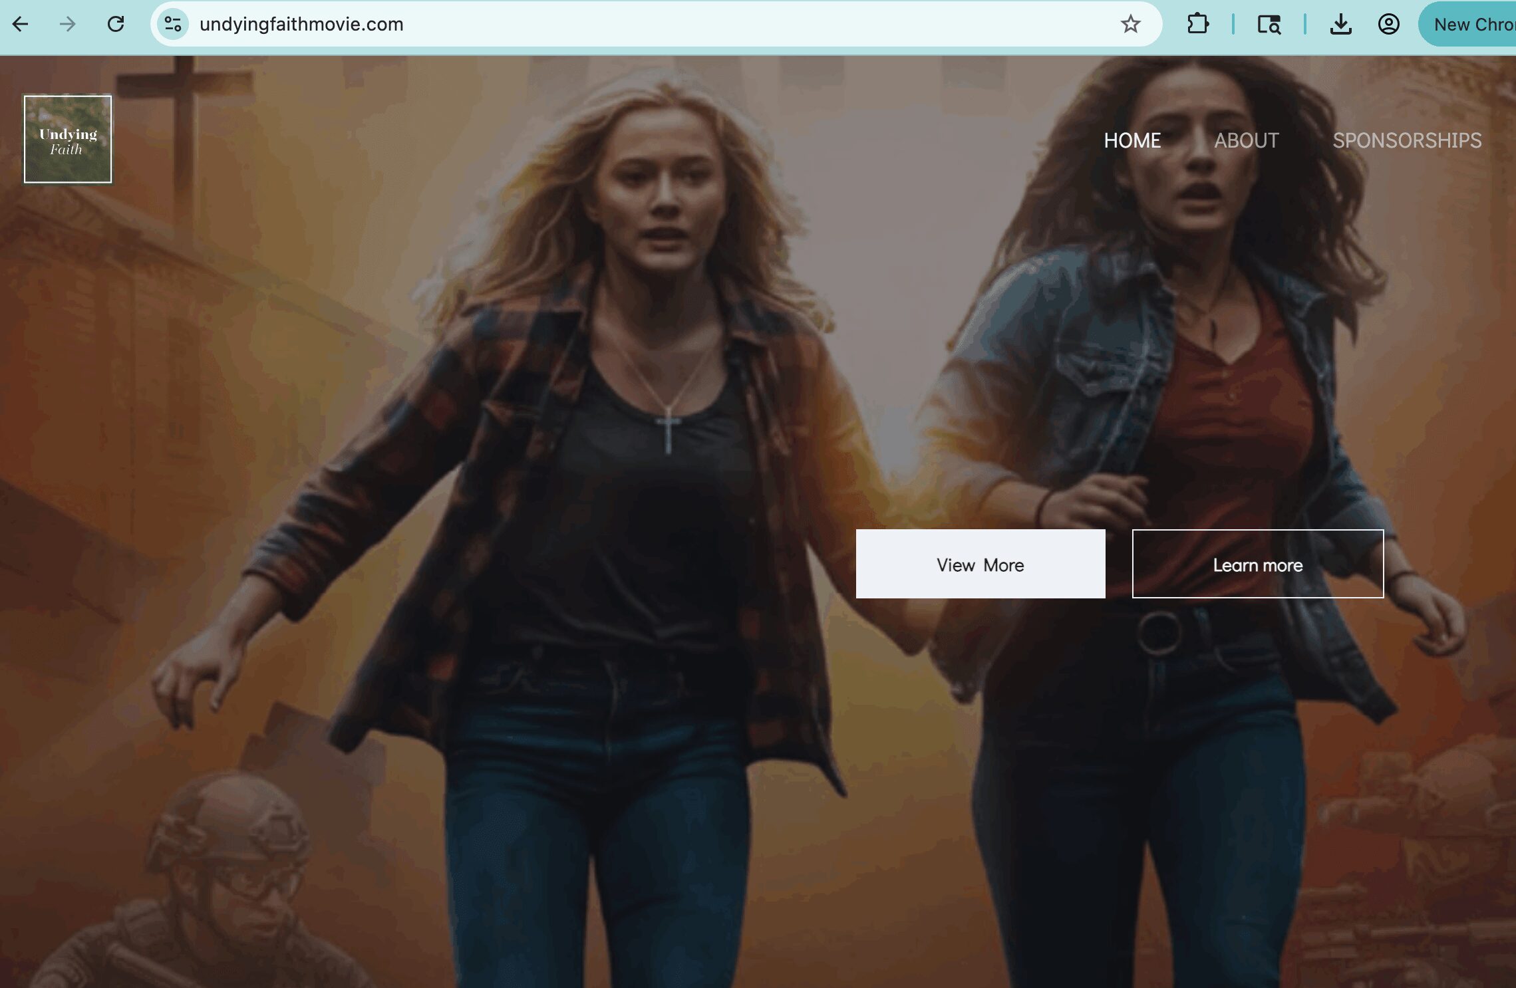Click the undyingfaithmovie.com address bar

(x=656, y=25)
